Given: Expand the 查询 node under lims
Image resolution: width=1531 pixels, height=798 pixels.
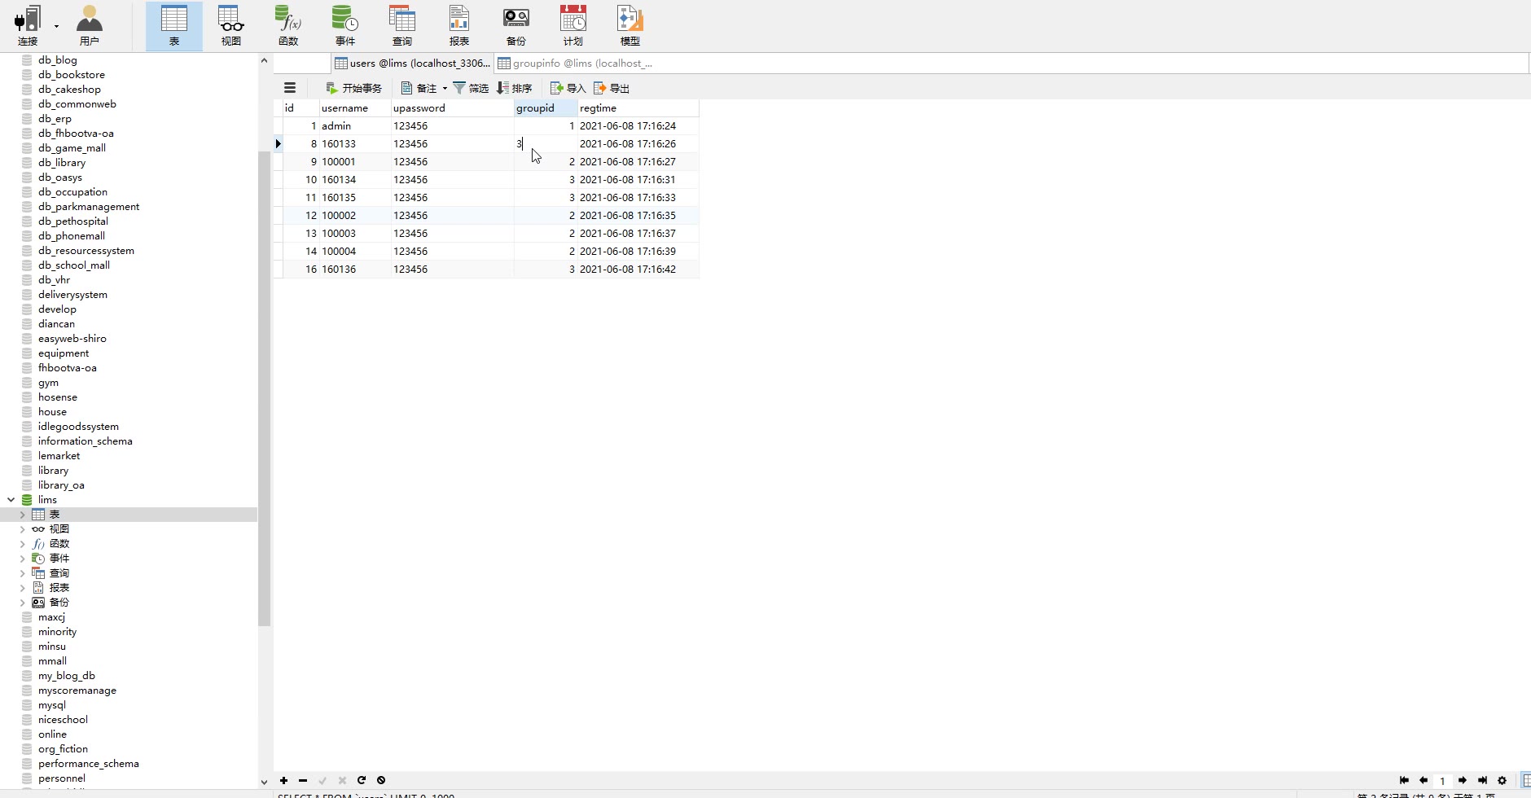Looking at the screenshot, I should (22, 573).
